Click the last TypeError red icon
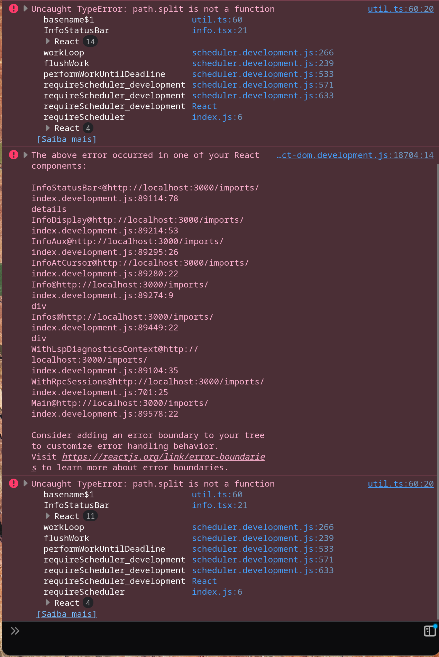 13,483
